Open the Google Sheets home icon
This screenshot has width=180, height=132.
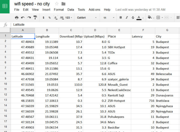pos(5,6)
